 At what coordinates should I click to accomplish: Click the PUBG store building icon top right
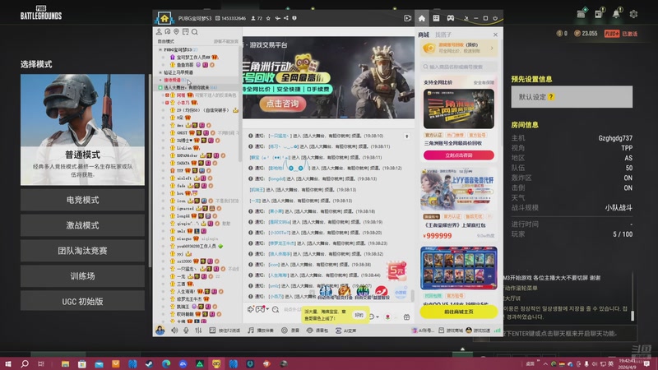tap(582, 14)
